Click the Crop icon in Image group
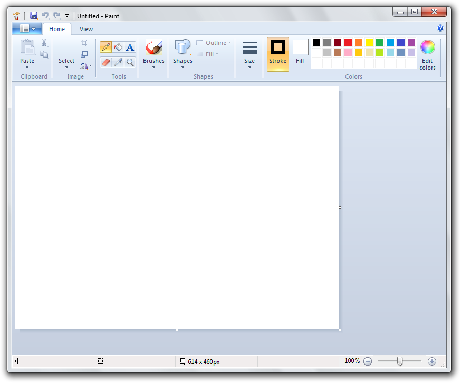The width and height of the screenshot is (461, 383). 84,43
